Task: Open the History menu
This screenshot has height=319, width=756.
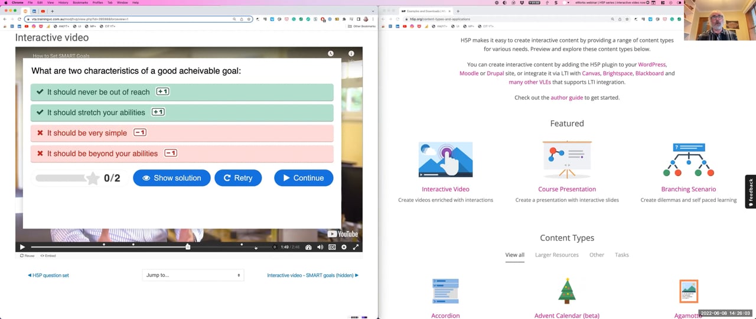Action: (63, 2)
